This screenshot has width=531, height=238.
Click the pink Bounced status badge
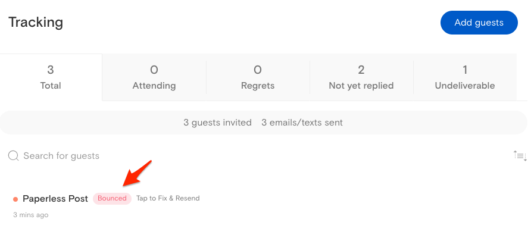[x=112, y=199]
